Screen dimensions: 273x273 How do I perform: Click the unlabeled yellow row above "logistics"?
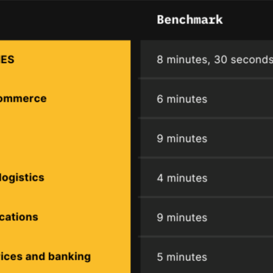(x=65, y=138)
